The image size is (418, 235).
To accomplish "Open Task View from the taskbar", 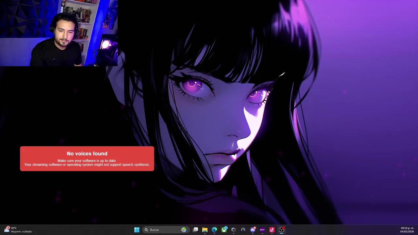I will coord(195,230).
